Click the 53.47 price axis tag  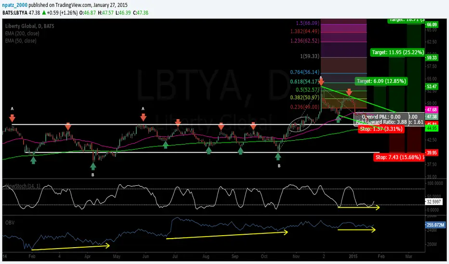pos(432,86)
